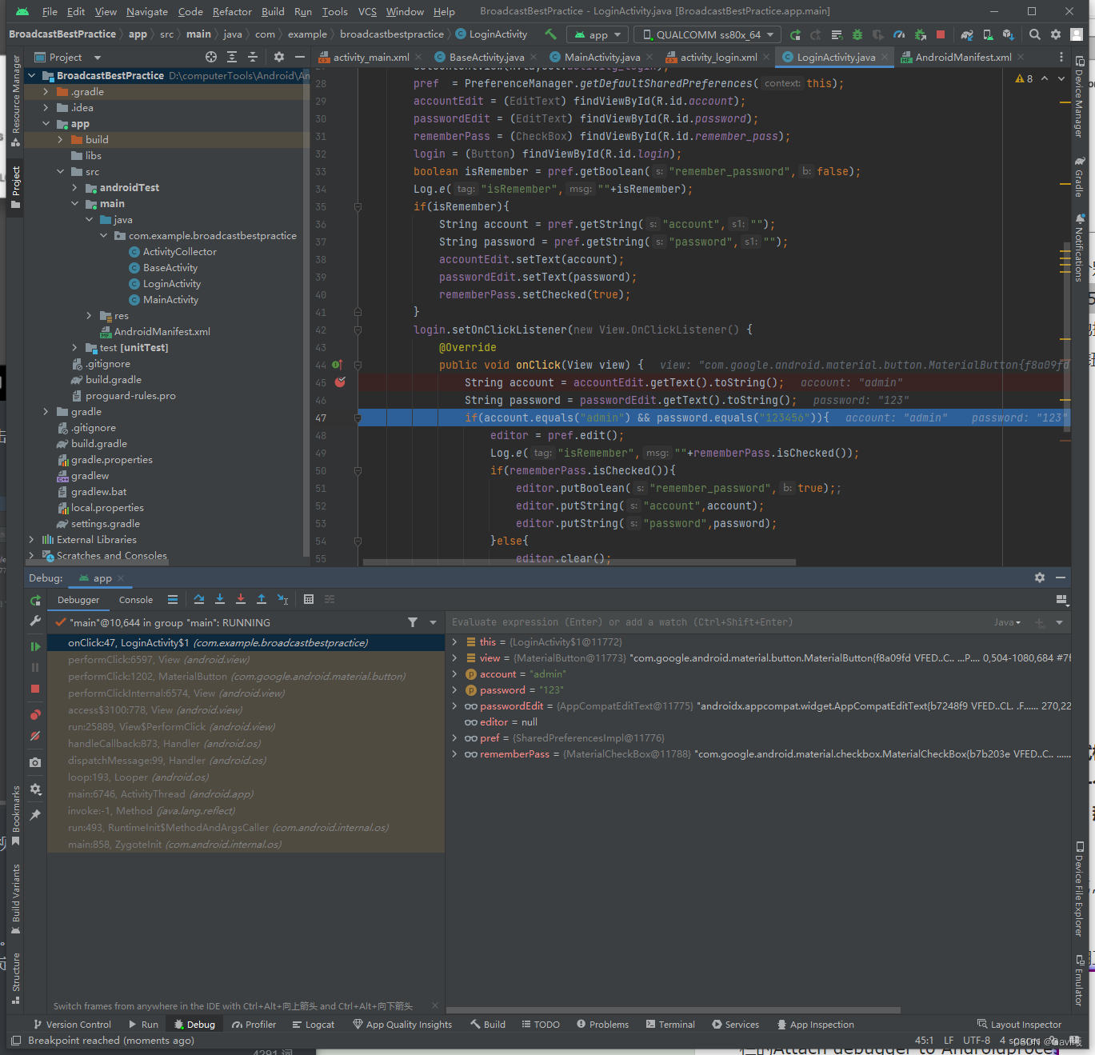The image size is (1095, 1055).
Task: Click the Search Everywhere magnifier icon
Action: click(1035, 34)
